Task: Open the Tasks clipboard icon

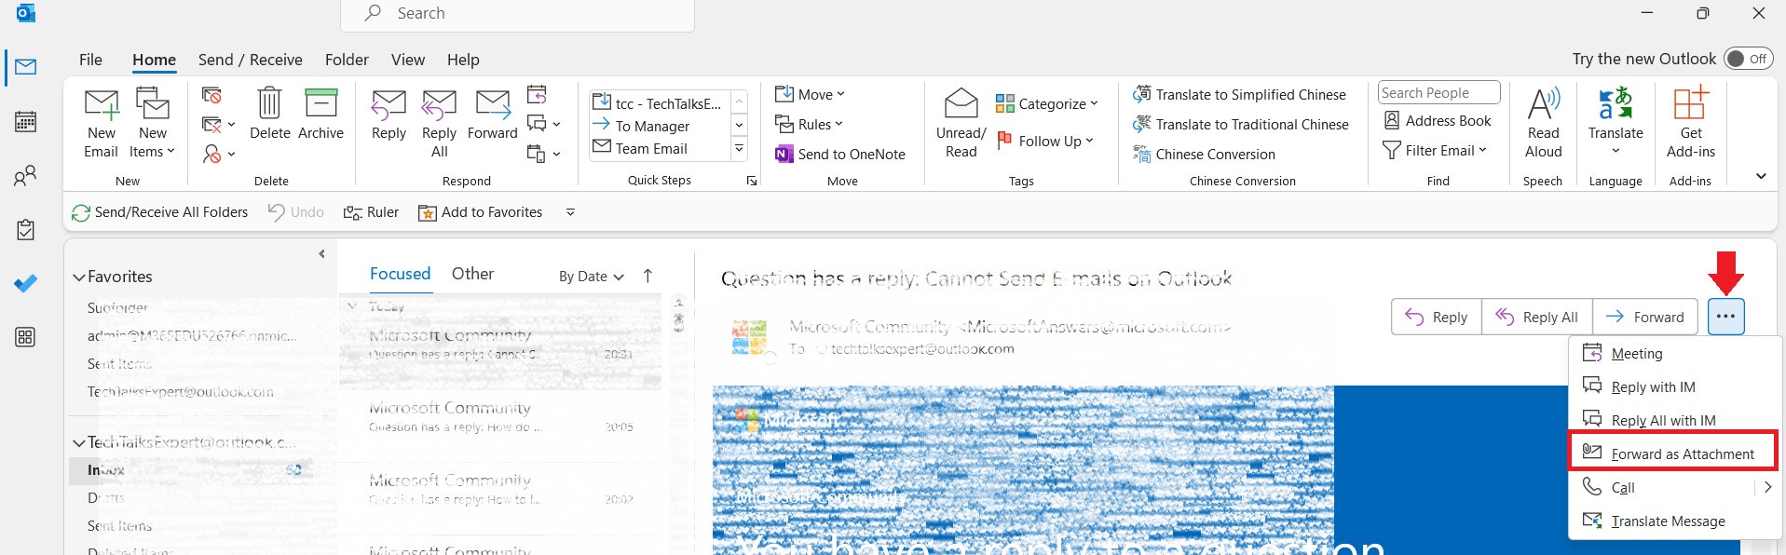Action: [26, 229]
